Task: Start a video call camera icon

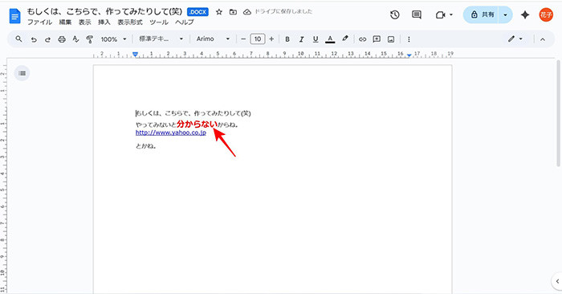Action: click(440, 15)
